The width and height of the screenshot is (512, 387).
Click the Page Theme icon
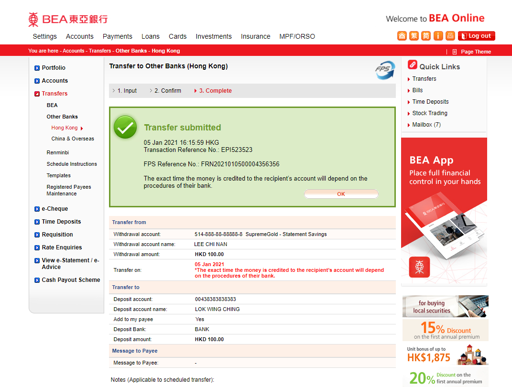click(454, 52)
